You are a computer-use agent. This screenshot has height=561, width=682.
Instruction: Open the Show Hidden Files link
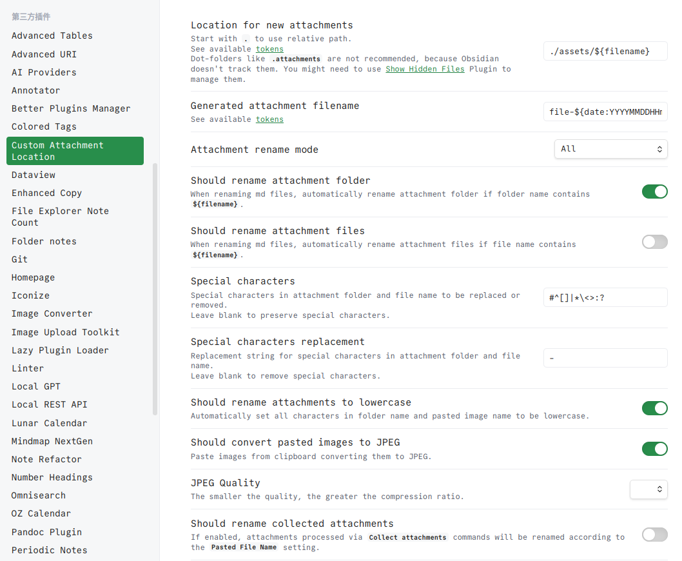425,69
